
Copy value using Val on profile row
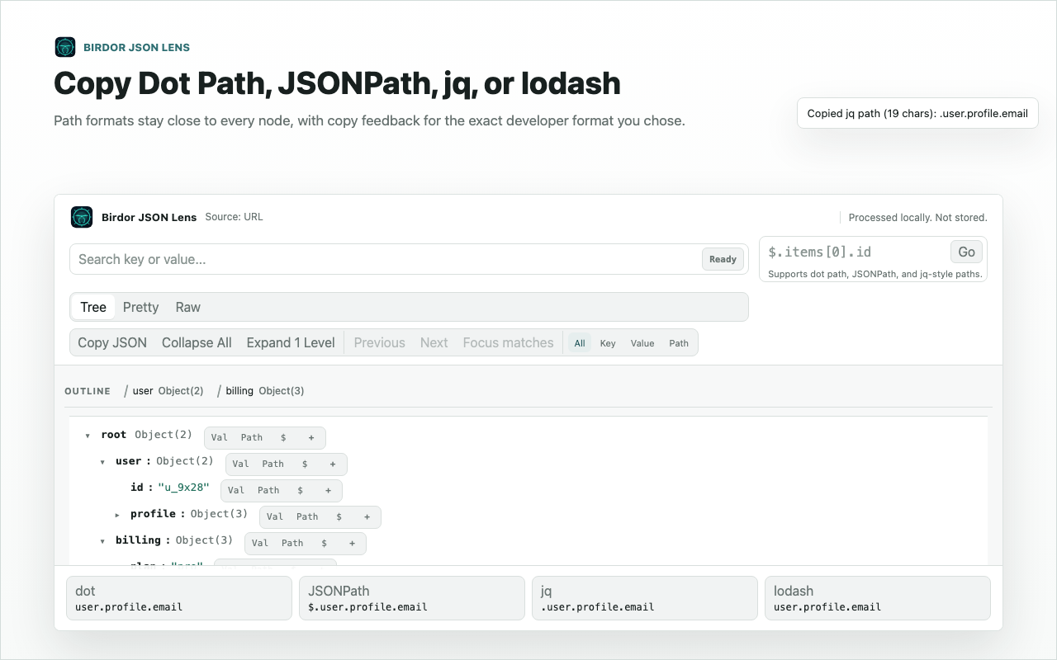[274, 516]
